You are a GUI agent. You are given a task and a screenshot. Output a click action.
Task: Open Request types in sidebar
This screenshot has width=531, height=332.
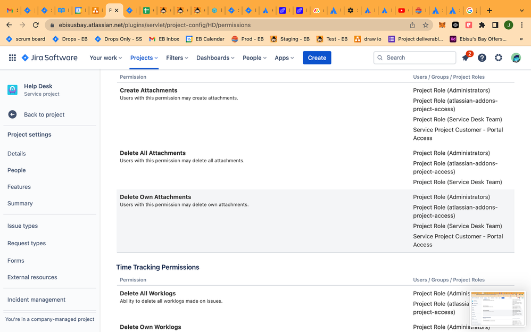(x=27, y=243)
